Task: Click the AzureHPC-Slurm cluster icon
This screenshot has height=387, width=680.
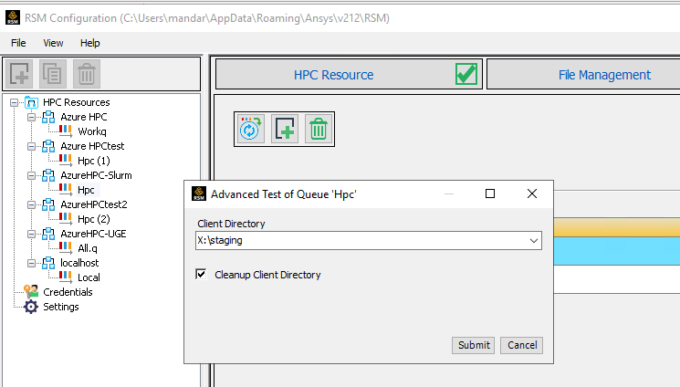Action: click(48, 175)
